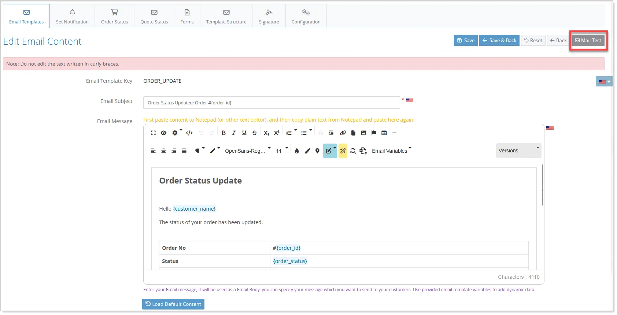Decrease indent of the paragraph

pyautogui.click(x=321, y=133)
